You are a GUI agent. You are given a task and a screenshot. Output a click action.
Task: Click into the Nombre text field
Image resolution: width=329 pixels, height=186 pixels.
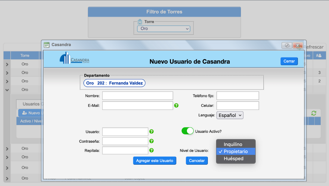click(x=137, y=96)
